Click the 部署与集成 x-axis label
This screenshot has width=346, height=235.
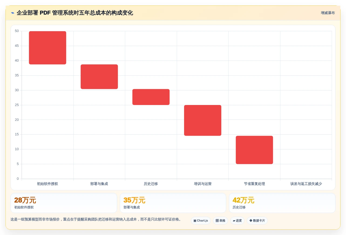click(99, 184)
